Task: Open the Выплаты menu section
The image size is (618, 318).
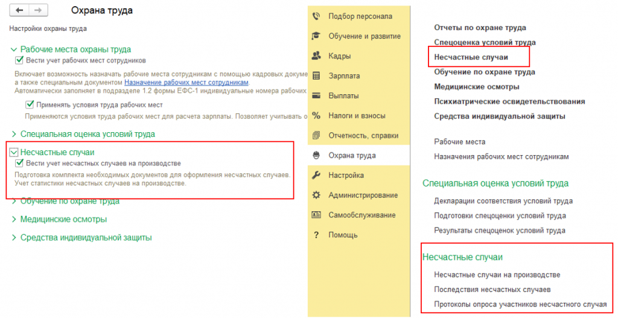Action: (358, 96)
